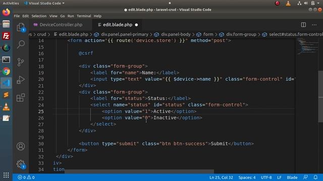Change line ending via LF status item
The image size is (323, 181).
pyautogui.click(x=279, y=177)
